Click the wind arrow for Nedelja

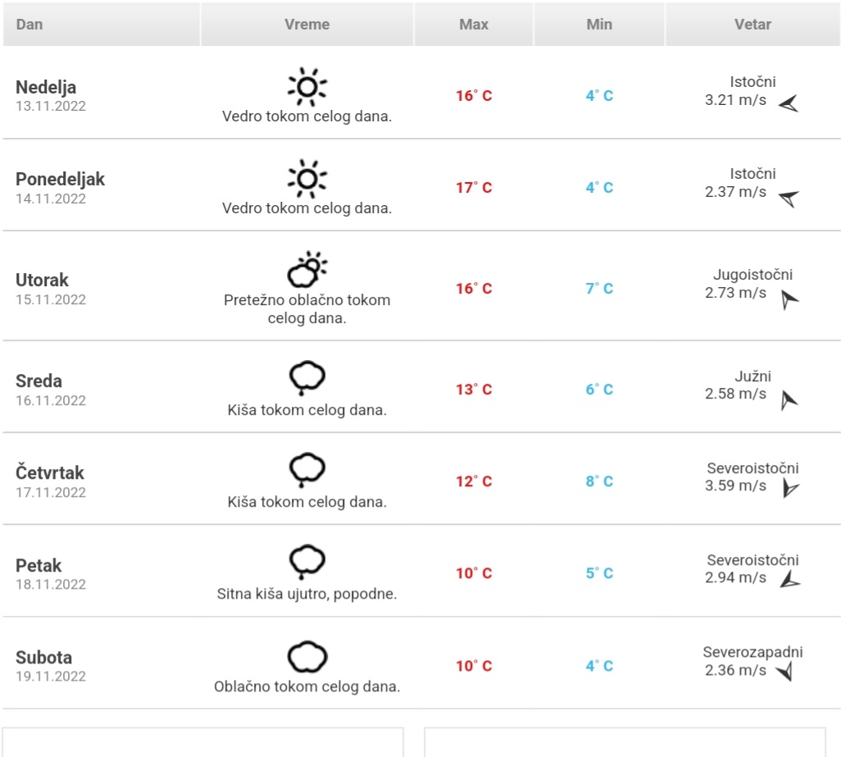point(789,103)
